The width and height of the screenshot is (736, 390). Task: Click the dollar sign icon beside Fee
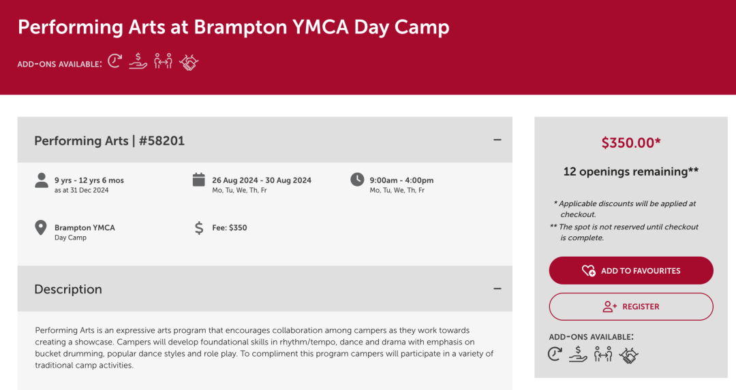pos(199,228)
